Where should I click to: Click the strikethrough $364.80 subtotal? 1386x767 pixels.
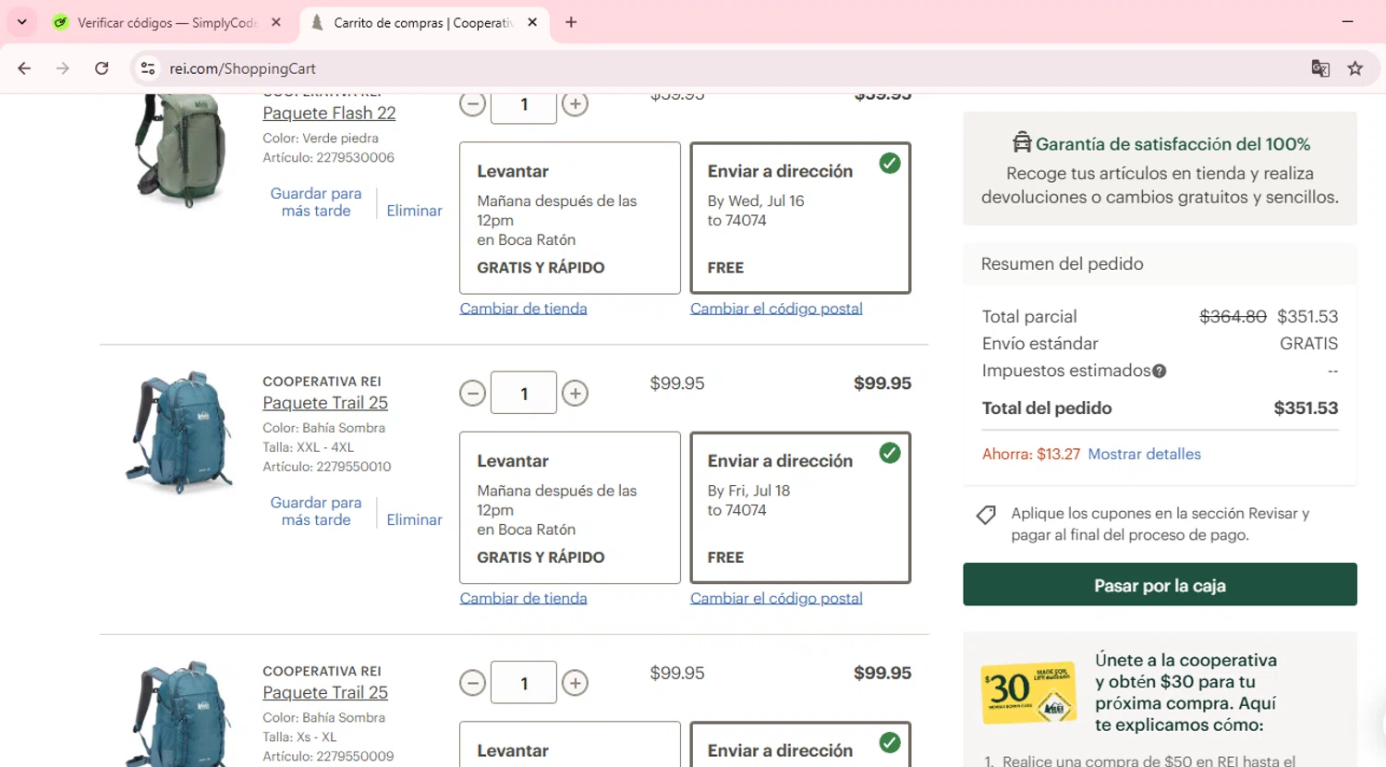[1233, 316]
